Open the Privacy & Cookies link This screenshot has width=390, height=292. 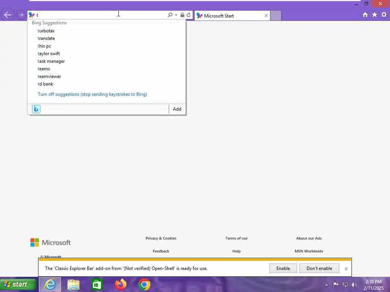point(161,238)
